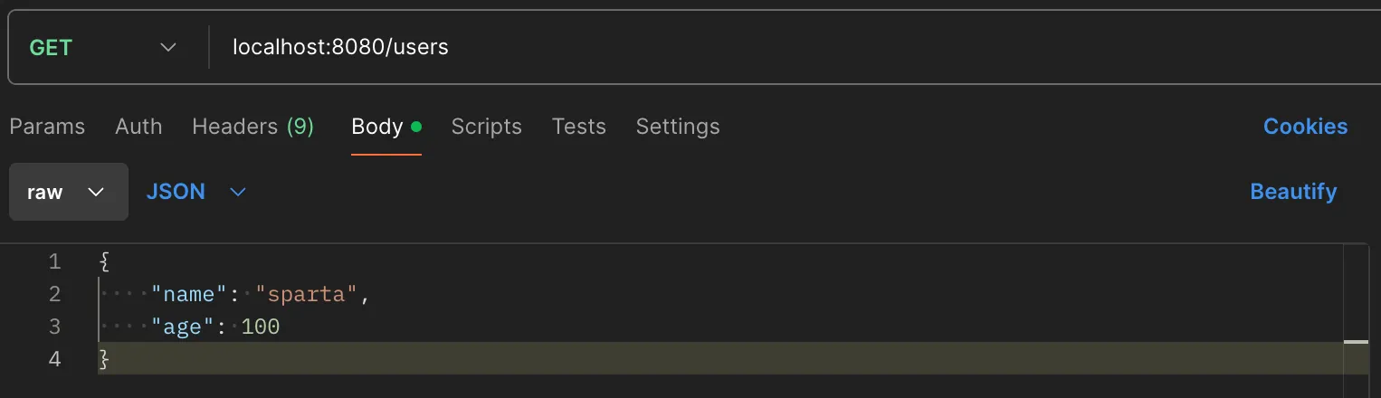Open the Cookies link
Screen dimensions: 1381x398
[1305, 127]
